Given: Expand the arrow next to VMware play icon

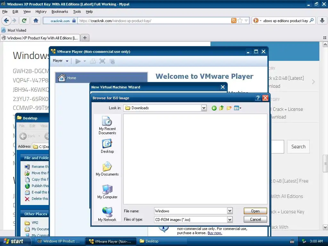Looking at the screenshot, I should pyautogui.click(x=85, y=61).
